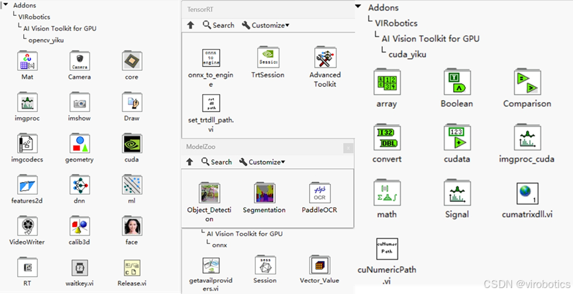Open the Comparison palette folder

[527, 83]
